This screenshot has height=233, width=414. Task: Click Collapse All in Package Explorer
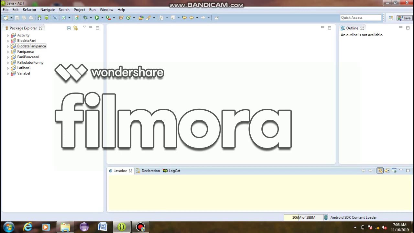pos(69,28)
